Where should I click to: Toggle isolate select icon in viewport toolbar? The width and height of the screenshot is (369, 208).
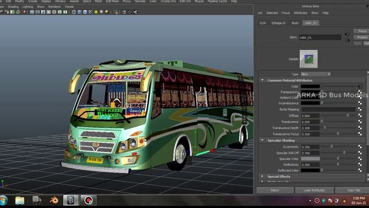[x=116, y=12]
